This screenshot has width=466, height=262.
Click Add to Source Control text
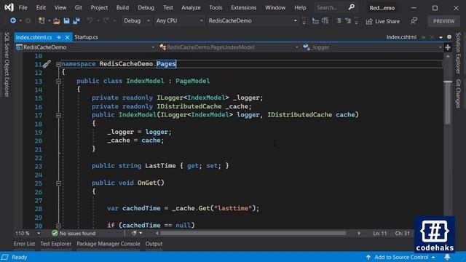point(401,257)
